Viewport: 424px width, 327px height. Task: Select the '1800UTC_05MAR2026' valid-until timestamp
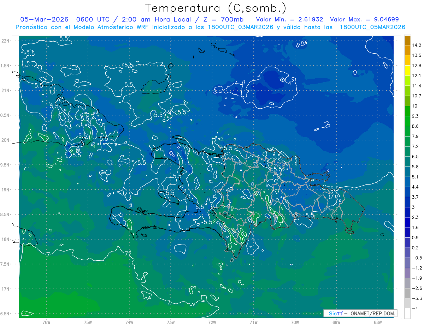tap(372, 27)
